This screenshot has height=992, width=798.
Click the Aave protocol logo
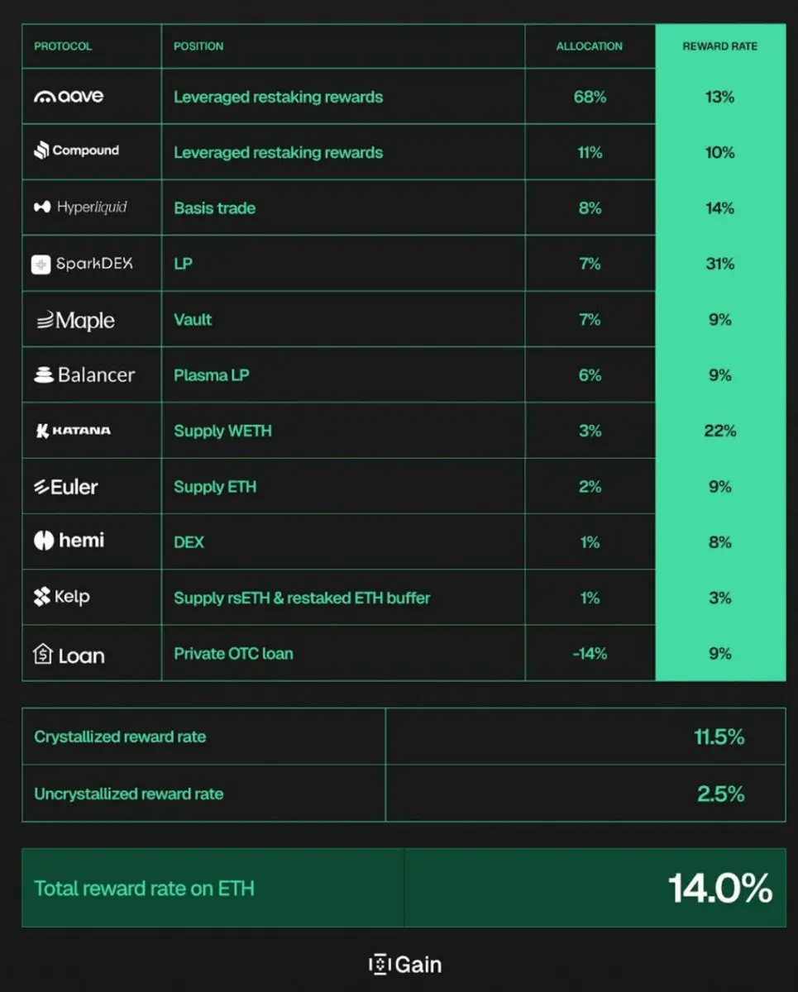click(69, 96)
